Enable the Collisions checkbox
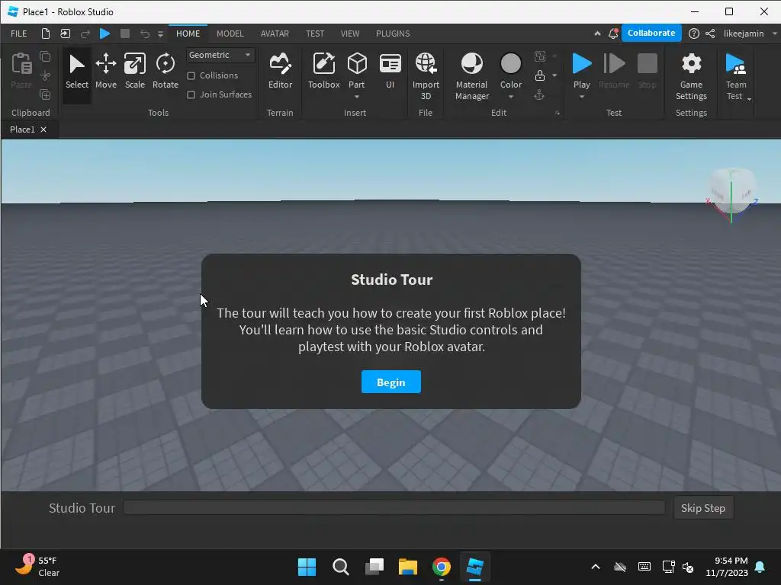Image resolution: width=781 pixels, height=585 pixels. point(191,75)
